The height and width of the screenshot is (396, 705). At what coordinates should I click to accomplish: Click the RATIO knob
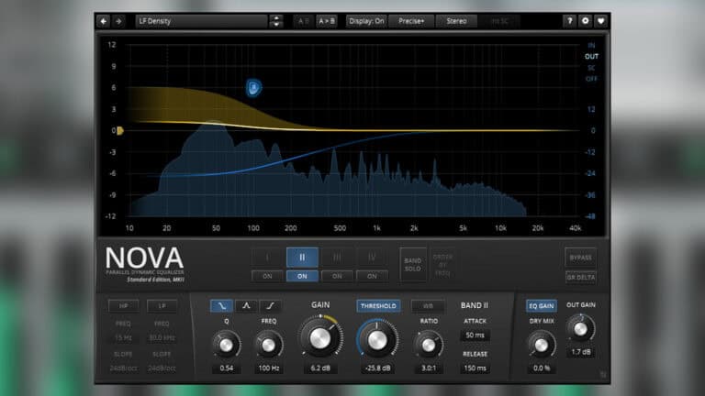pos(429,345)
